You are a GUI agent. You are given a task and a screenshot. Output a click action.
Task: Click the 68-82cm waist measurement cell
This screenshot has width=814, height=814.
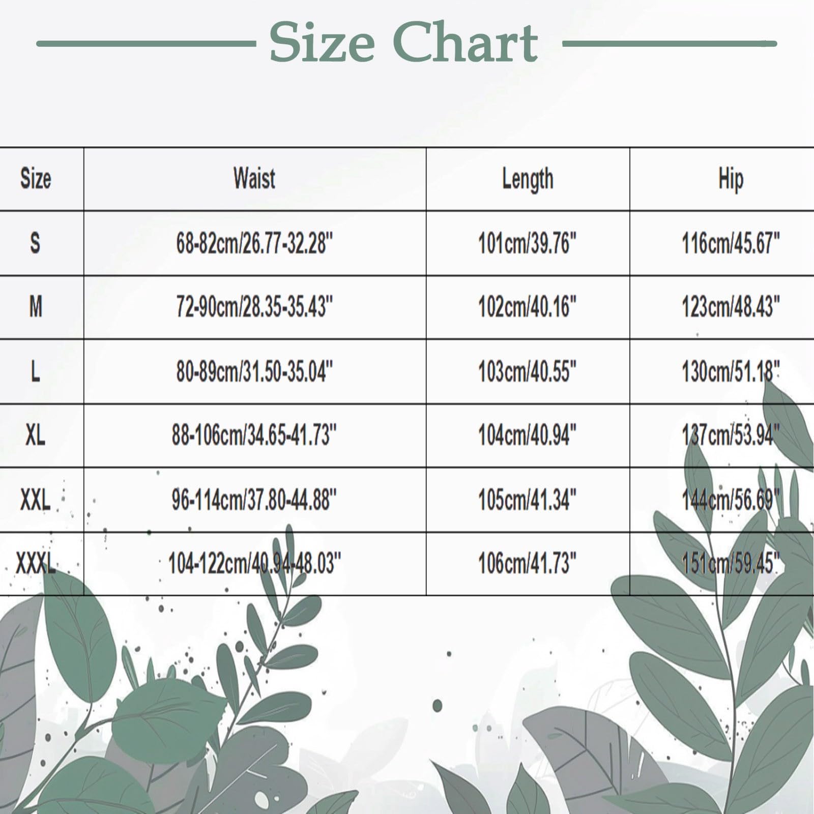[254, 244]
